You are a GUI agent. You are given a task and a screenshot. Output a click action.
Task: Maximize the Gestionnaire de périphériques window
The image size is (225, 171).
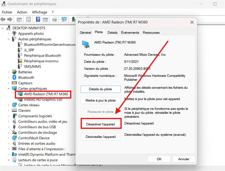[x=215, y=4]
